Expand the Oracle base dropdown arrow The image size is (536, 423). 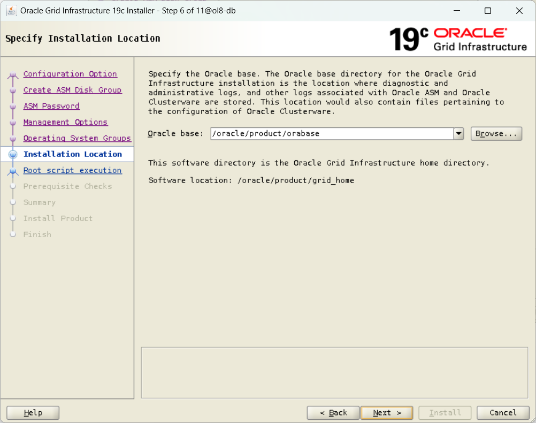[x=459, y=133]
